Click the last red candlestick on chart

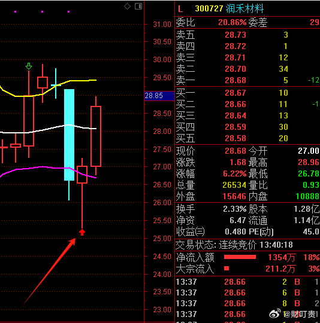tap(96, 136)
